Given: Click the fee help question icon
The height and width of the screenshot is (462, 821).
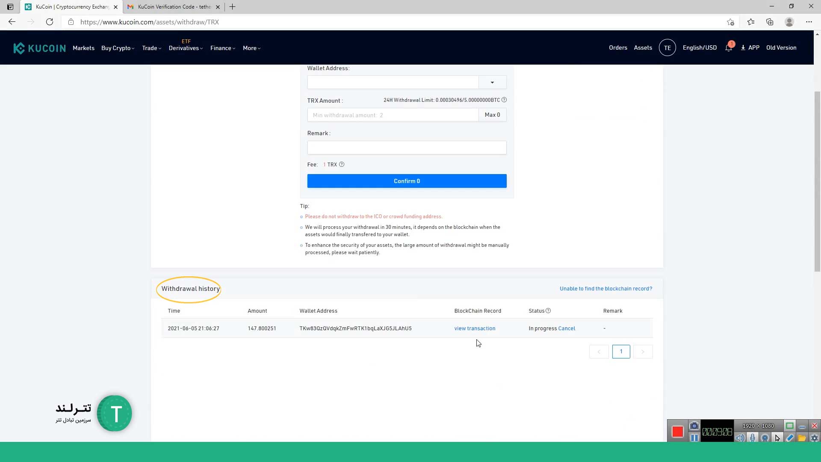Looking at the screenshot, I should pos(342,165).
